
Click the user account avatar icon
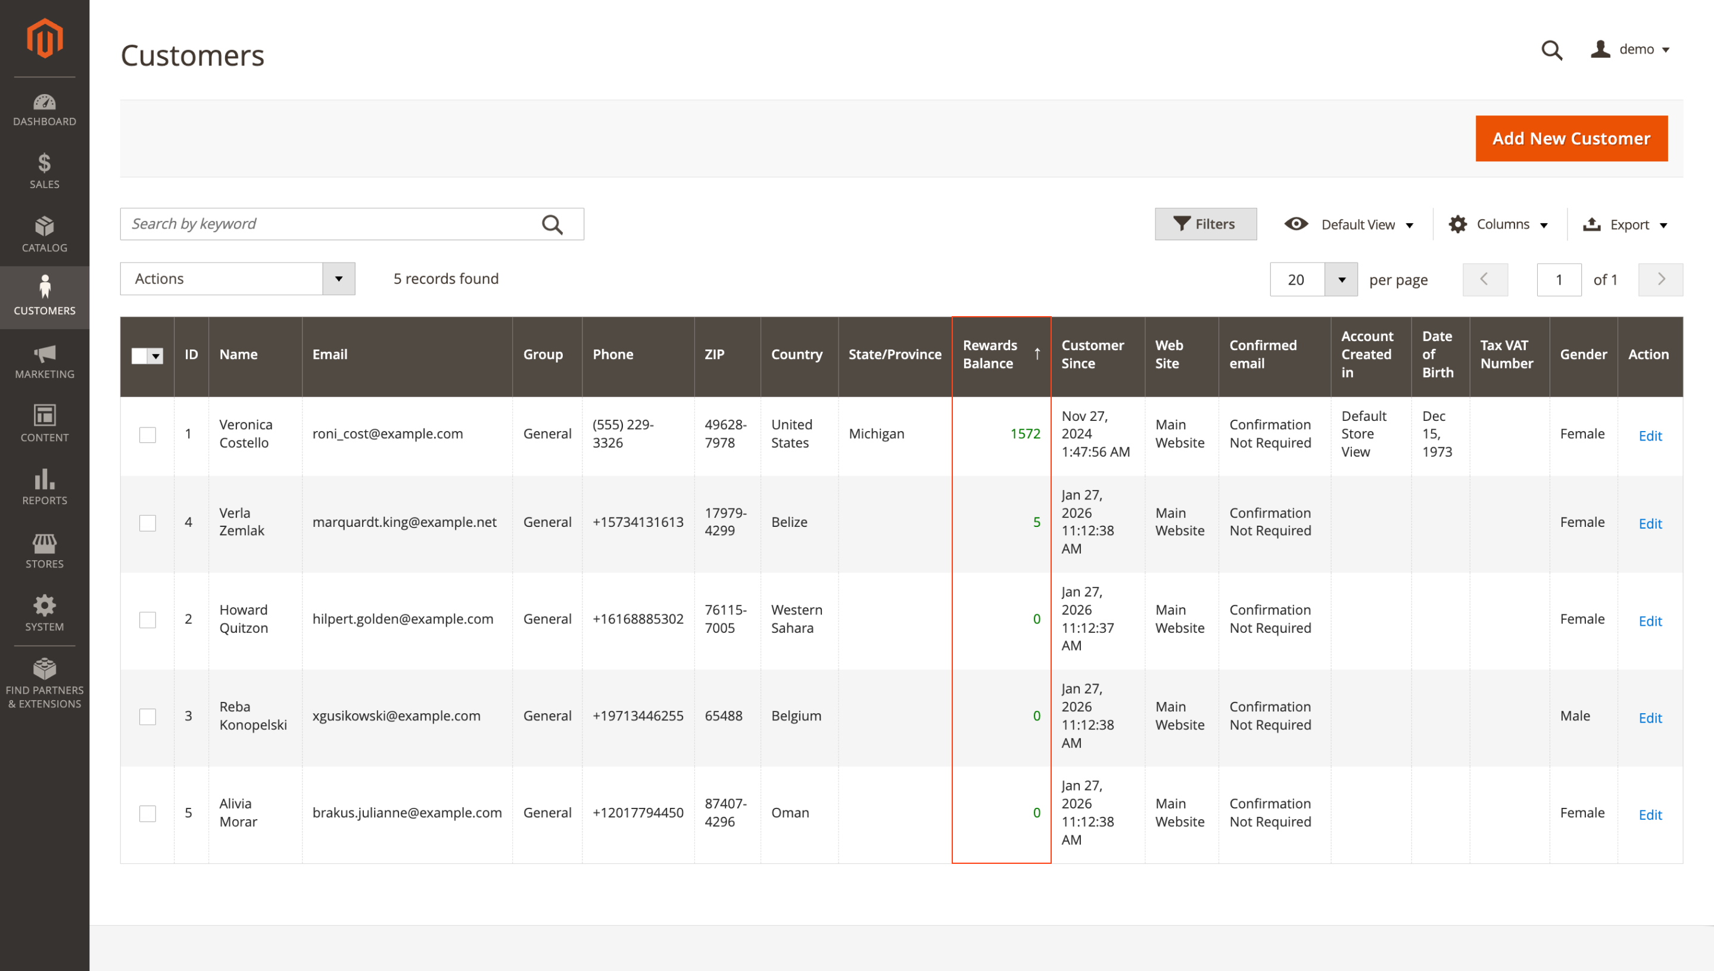coord(1600,49)
